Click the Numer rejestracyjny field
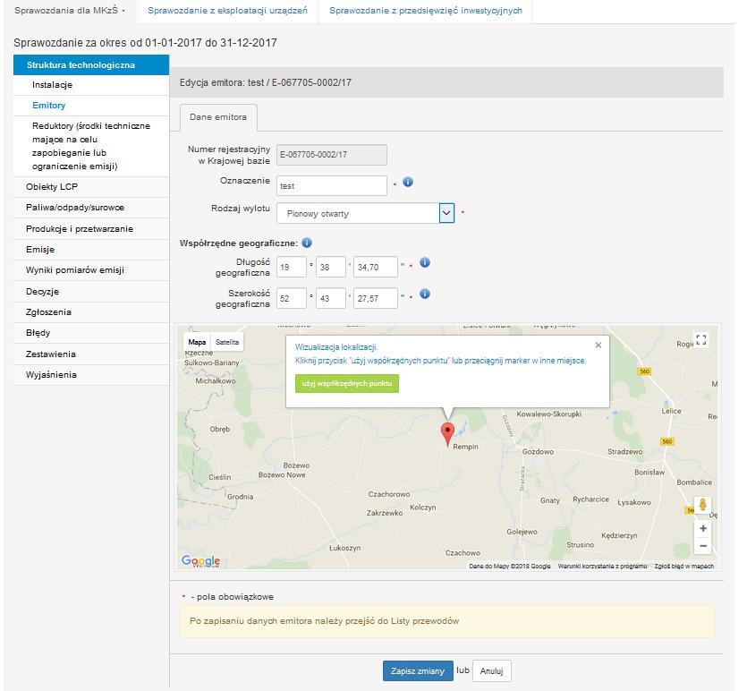Image resolution: width=747 pixels, height=691 pixels. click(332, 155)
